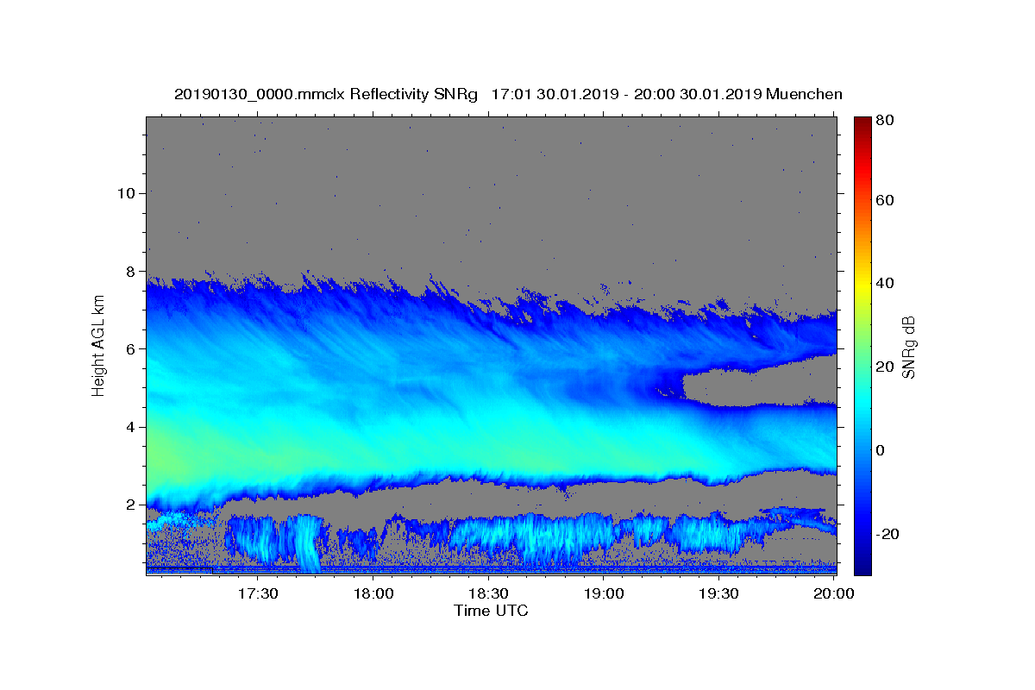Click the colorbar label '60'
This screenshot has width=1035, height=690.
[887, 200]
